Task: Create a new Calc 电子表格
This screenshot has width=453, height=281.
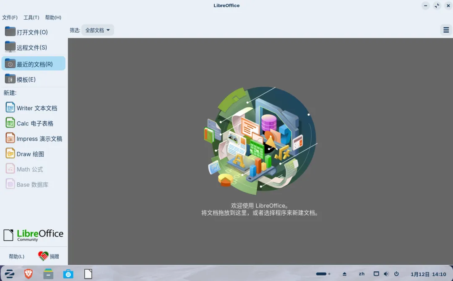Action: click(34, 123)
